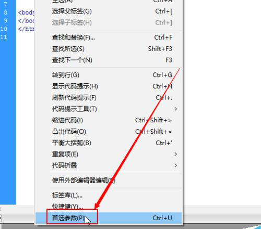Select 刷新代码提示(F) menu item
This screenshot has width=261, height=229.
(x=109, y=98)
